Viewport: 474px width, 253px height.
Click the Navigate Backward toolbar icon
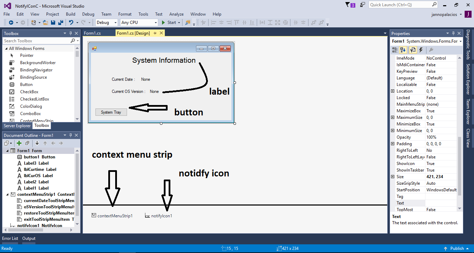coord(11,23)
